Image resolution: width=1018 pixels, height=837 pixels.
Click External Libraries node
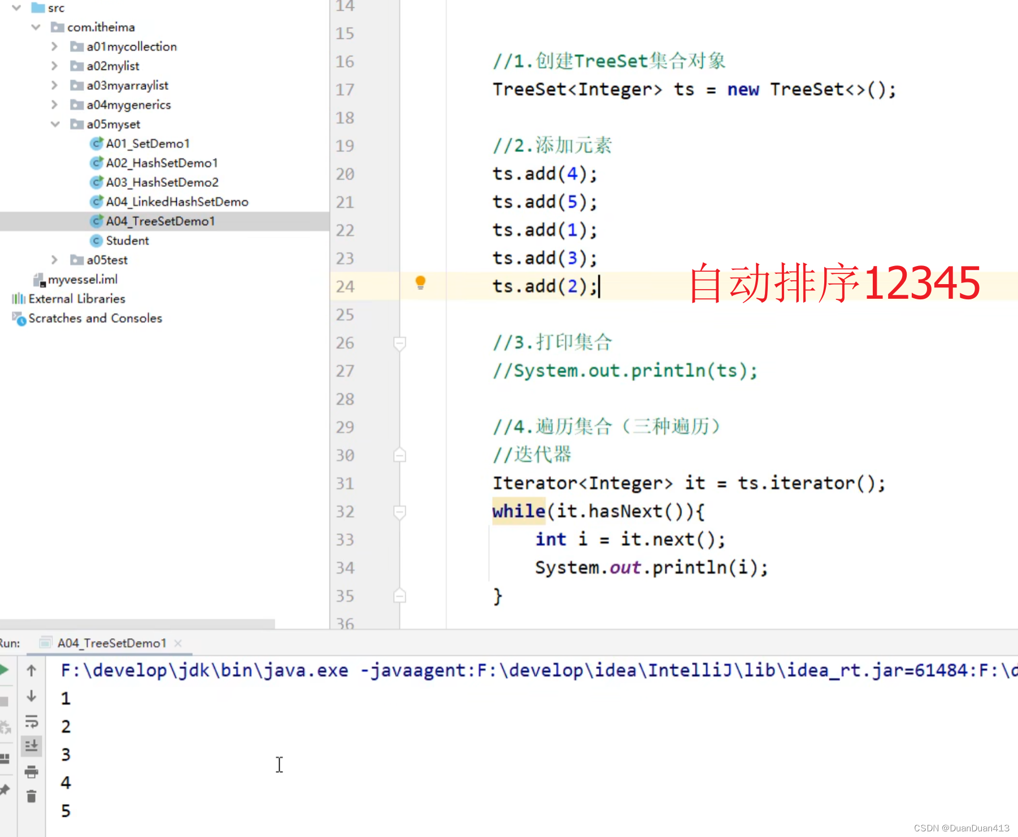[x=77, y=299]
